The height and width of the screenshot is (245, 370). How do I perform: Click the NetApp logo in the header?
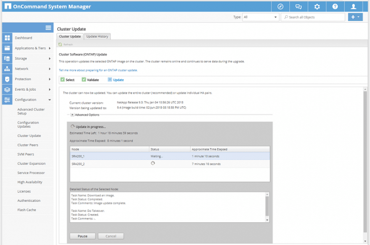click(x=8, y=6)
